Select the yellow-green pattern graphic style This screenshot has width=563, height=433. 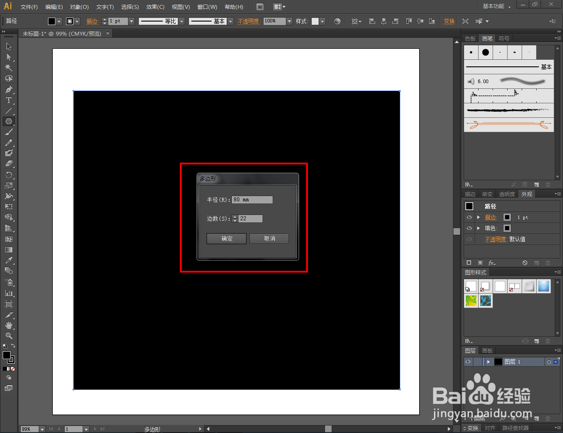471,301
